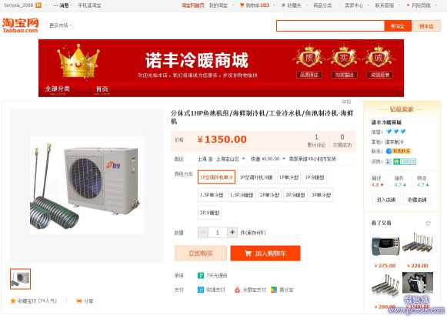This screenshot has width=447, height=319.
Task: Pick the 3P冷暖型 variant
Action: pos(209,213)
